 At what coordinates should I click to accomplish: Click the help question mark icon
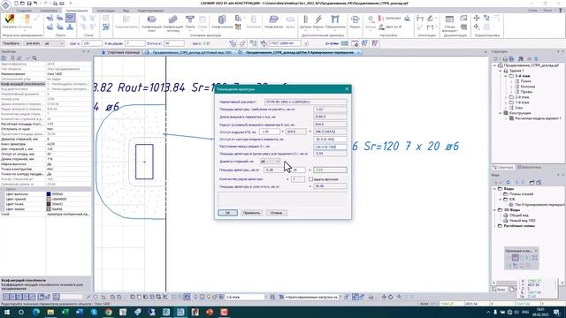(561, 11)
